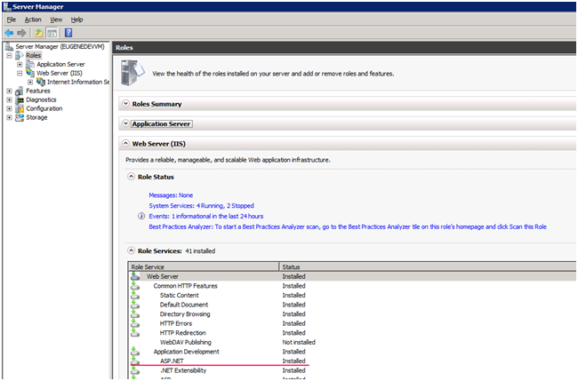
Task: Open the Action menu
Action: [x=33, y=19]
